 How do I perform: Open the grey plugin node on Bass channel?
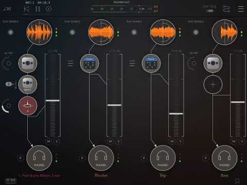coord(213,63)
